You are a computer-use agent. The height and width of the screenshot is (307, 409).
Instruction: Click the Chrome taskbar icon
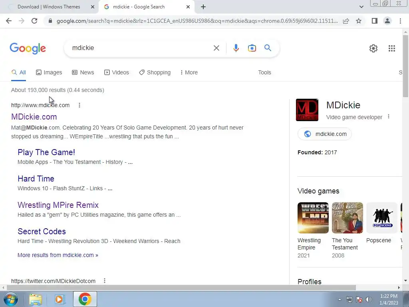point(85,299)
